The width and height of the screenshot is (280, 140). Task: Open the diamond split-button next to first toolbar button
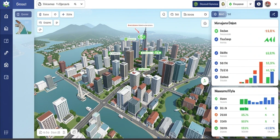point(55,14)
